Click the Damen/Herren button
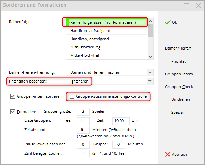Image resolution: width=205 pixels, height=165 pixels. pyautogui.click(x=178, y=48)
